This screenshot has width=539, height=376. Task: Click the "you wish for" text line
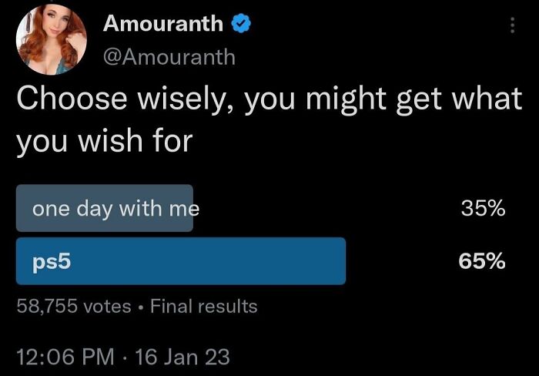click(104, 142)
